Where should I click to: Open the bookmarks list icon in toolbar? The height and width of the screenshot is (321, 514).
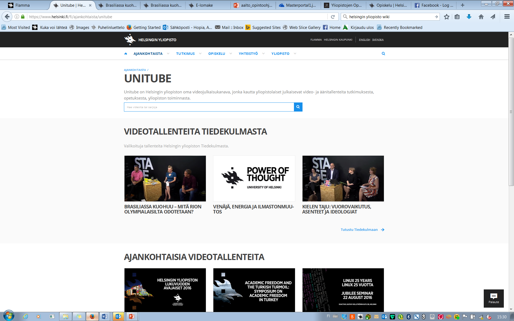click(x=457, y=17)
